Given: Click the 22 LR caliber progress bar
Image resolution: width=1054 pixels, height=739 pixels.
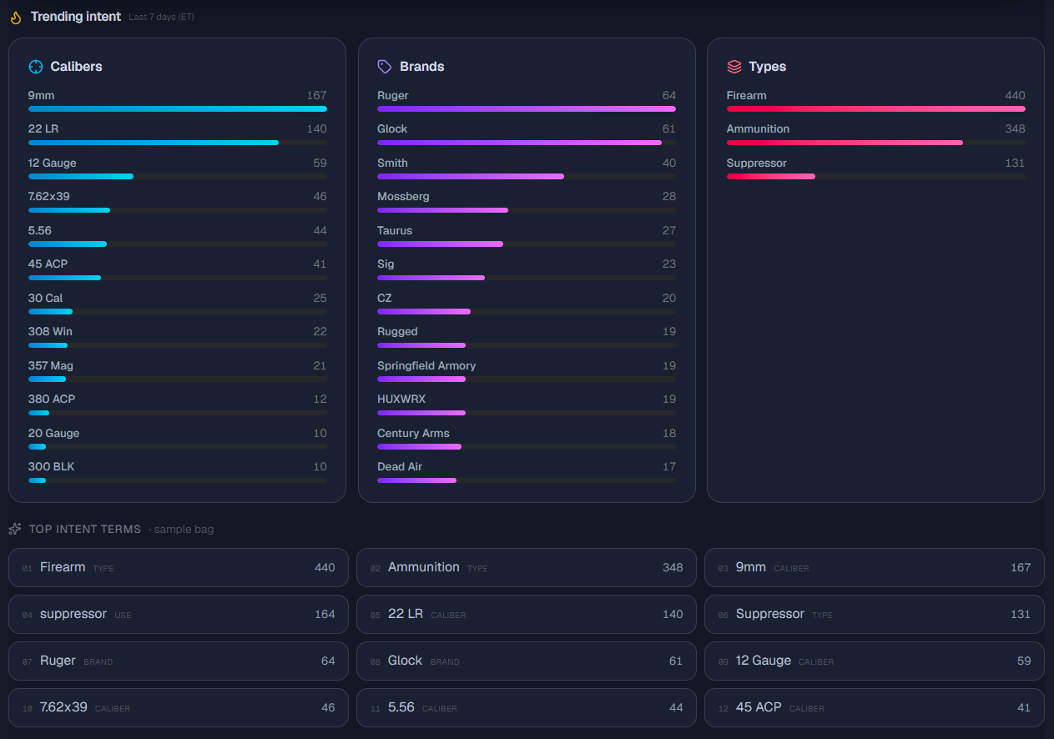Looking at the screenshot, I should coord(178,143).
